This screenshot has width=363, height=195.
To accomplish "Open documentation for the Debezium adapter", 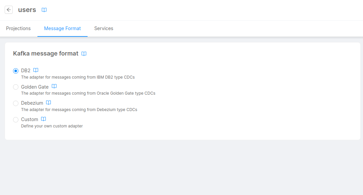I will coord(48,102).
